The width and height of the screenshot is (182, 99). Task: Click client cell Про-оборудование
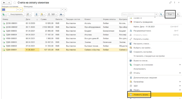93,27
